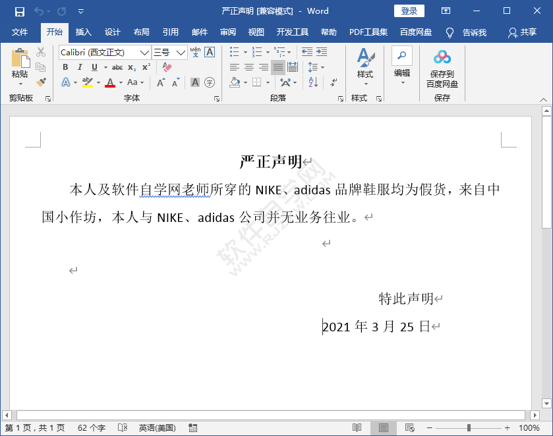
Task: Apply yellow text highlight color
Action: pyautogui.click(x=88, y=82)
